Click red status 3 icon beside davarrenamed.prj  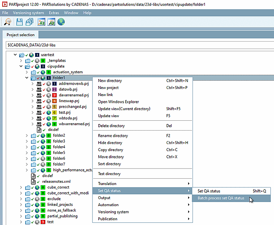click(54, 95)
